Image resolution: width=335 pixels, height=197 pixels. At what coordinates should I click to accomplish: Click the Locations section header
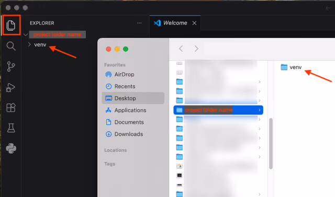click(116, 150)
